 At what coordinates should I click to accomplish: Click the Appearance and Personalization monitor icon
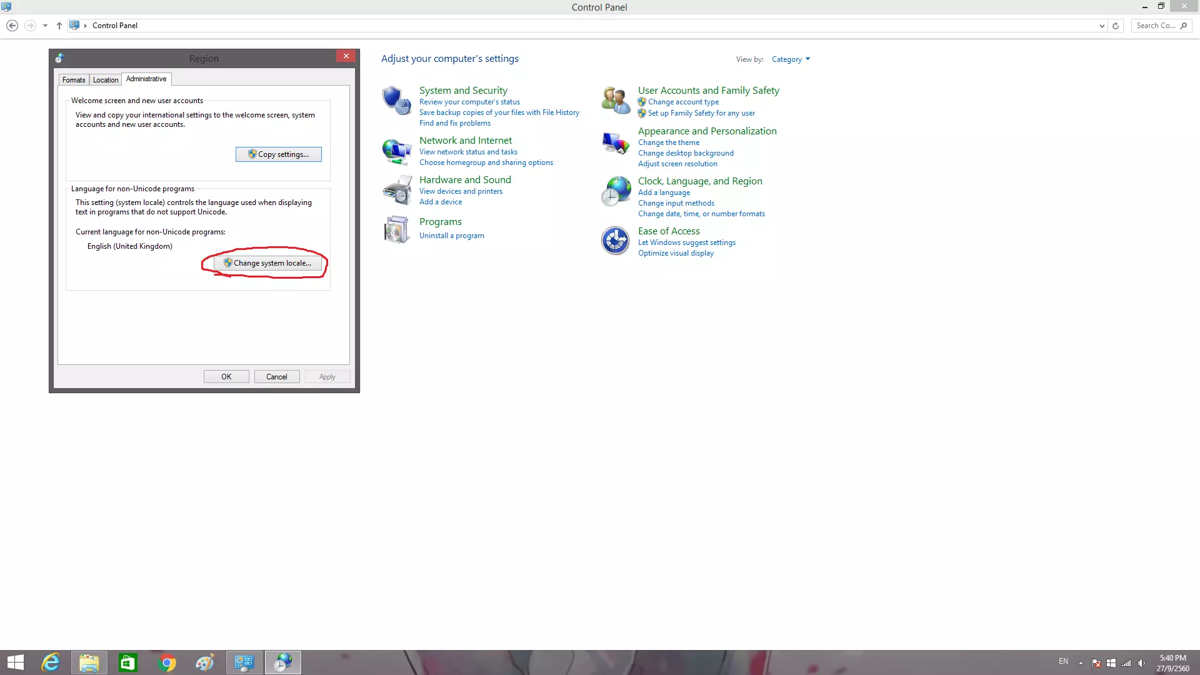point(615,143)
